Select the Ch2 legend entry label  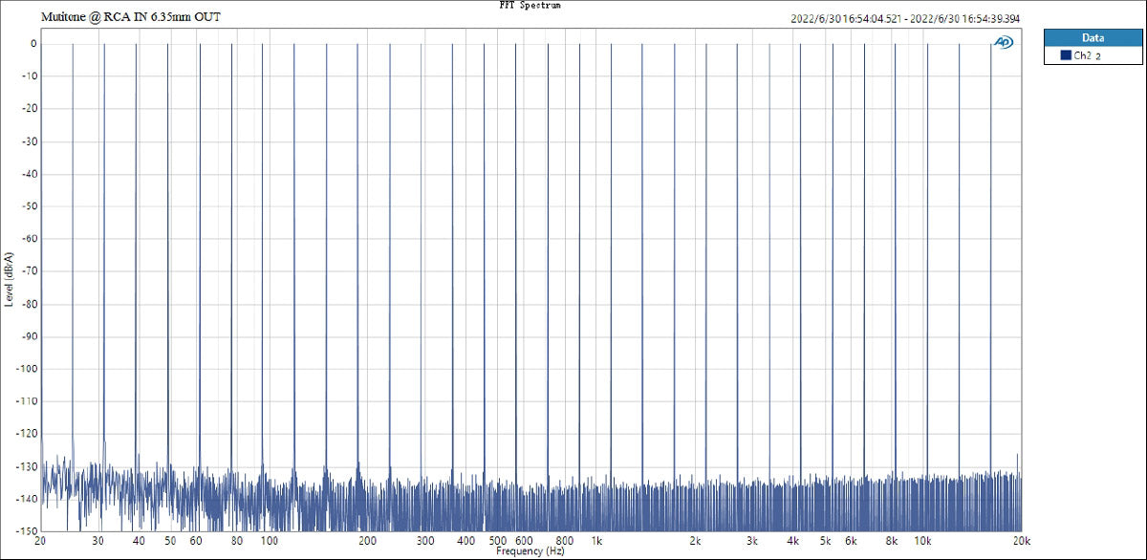coord(1087,56)
